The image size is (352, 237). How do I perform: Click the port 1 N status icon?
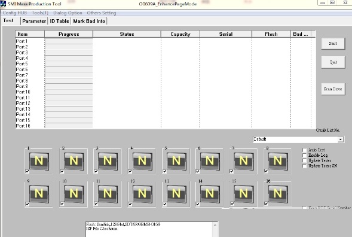point(39,161)
